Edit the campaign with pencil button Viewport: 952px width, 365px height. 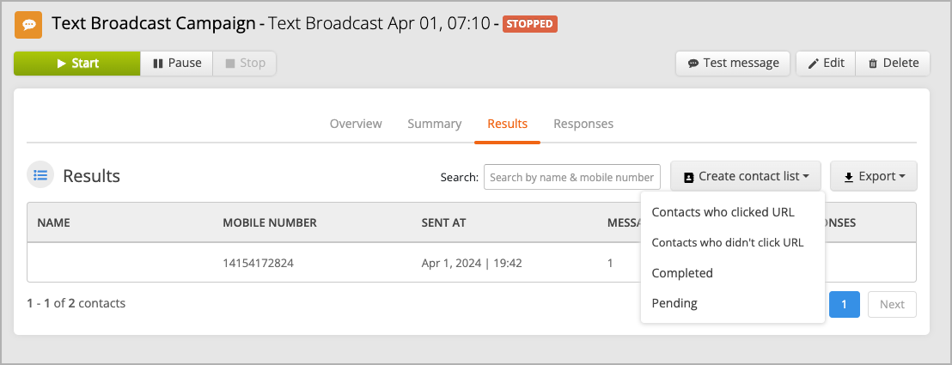pos(826,64)
